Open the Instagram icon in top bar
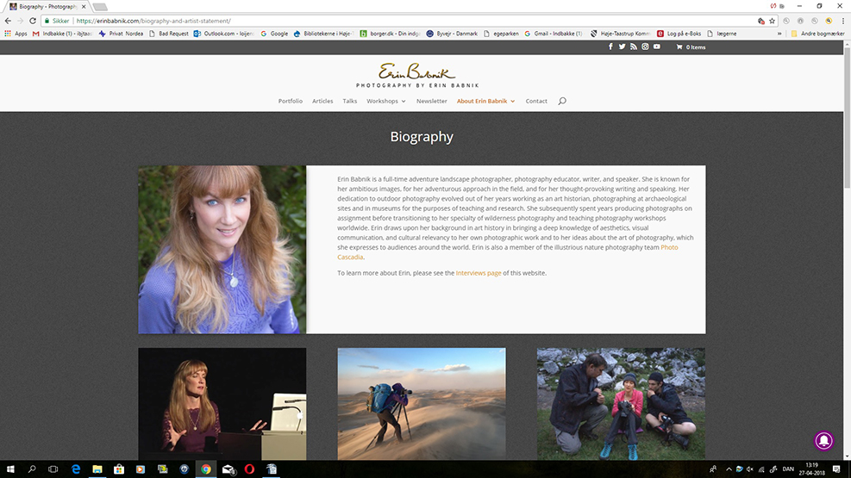The width and height of the screenshot is (851, 478). 644,47
